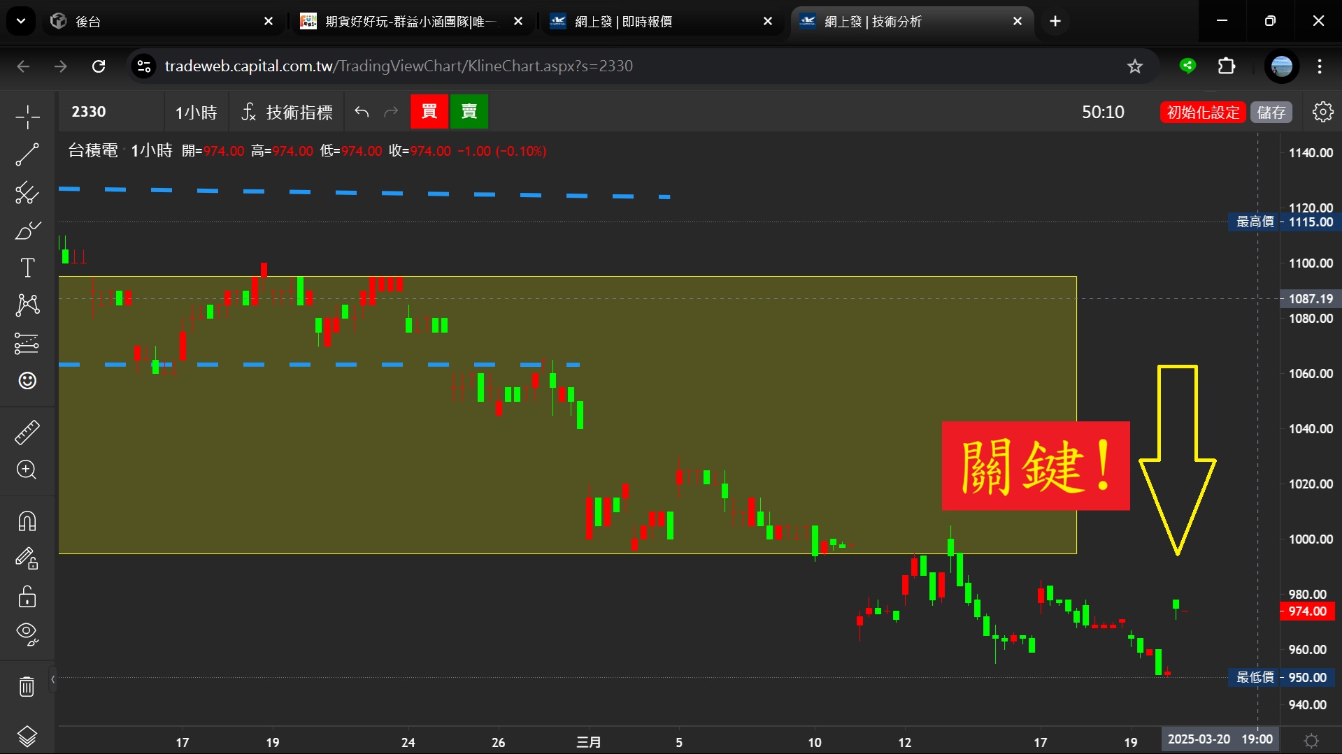The image size is (1342, 754).
Task: Open a new browser tab
Action: 1055,22
